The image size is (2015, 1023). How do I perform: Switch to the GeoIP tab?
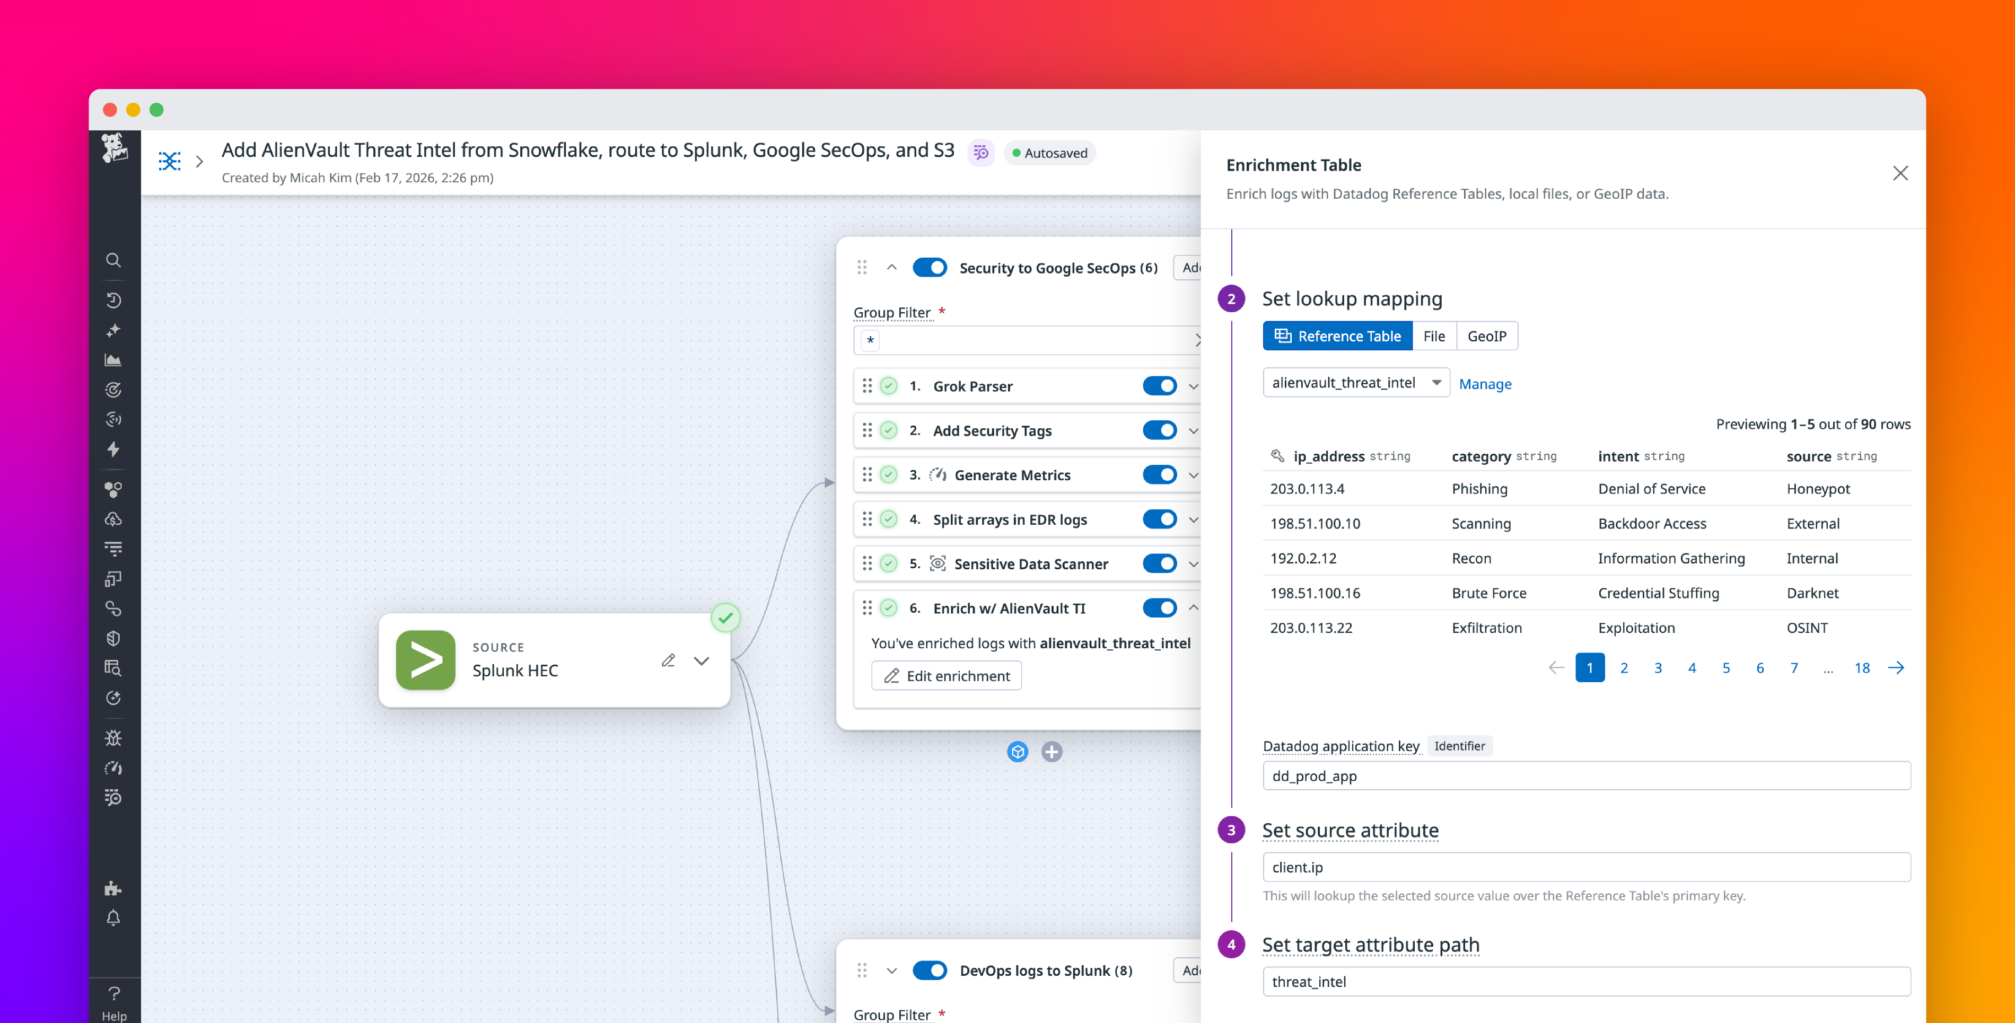click(x=1486, y=336)
